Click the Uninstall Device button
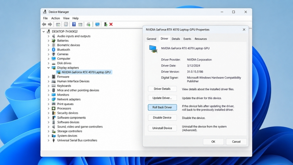 (162, 128)
